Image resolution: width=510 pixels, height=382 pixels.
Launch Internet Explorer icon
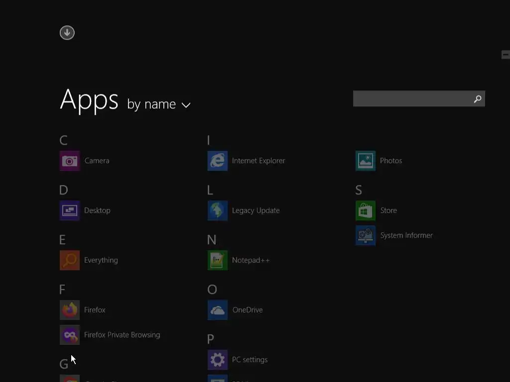tap(218, 161)
